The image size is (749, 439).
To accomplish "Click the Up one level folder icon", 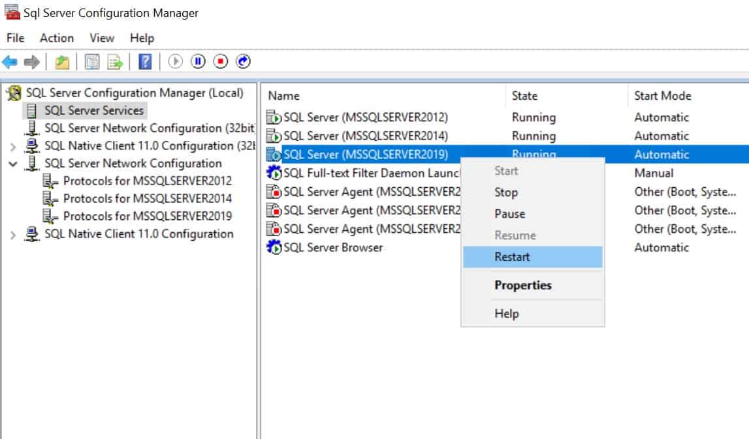I will pos(62,61).
